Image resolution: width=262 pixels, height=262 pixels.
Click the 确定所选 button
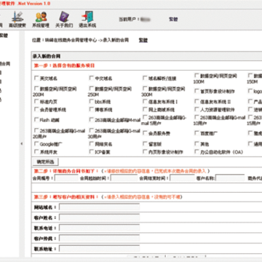tap(45, 162)
